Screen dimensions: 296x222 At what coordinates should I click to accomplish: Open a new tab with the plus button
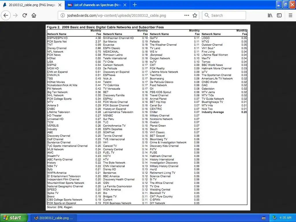coord(135,5)
